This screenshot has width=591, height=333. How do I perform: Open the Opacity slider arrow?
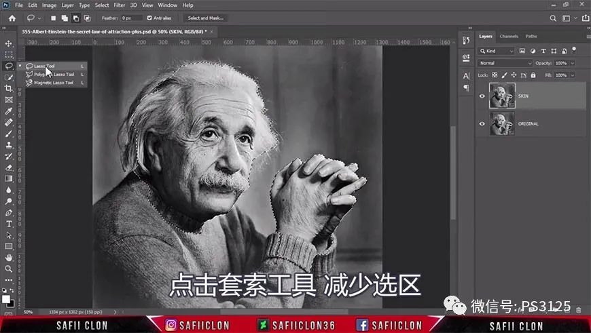(573, 63)
